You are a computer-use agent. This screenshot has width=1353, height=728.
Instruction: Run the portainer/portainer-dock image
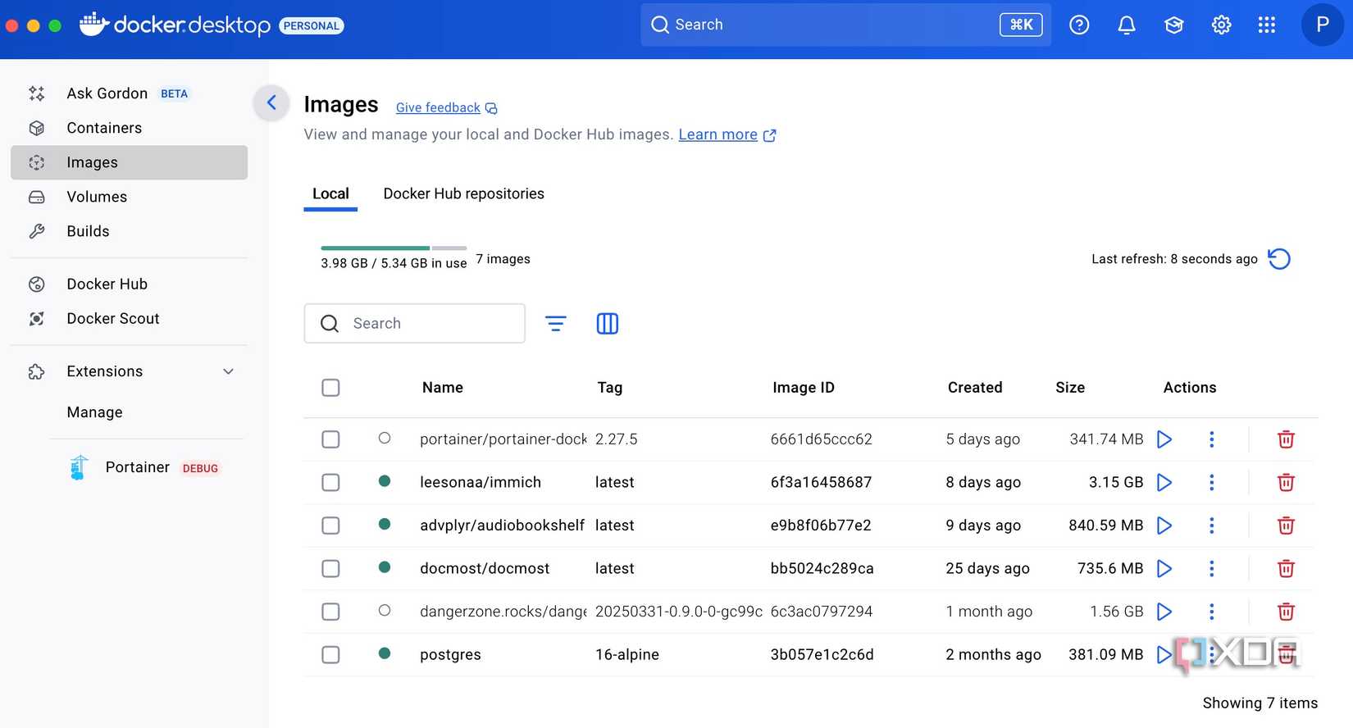(1164, 439)
